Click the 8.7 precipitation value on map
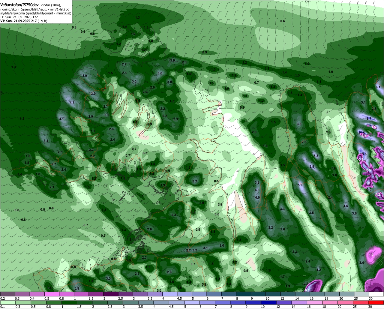The width and height of the screenshot is (384, 309). pos(369,118)
